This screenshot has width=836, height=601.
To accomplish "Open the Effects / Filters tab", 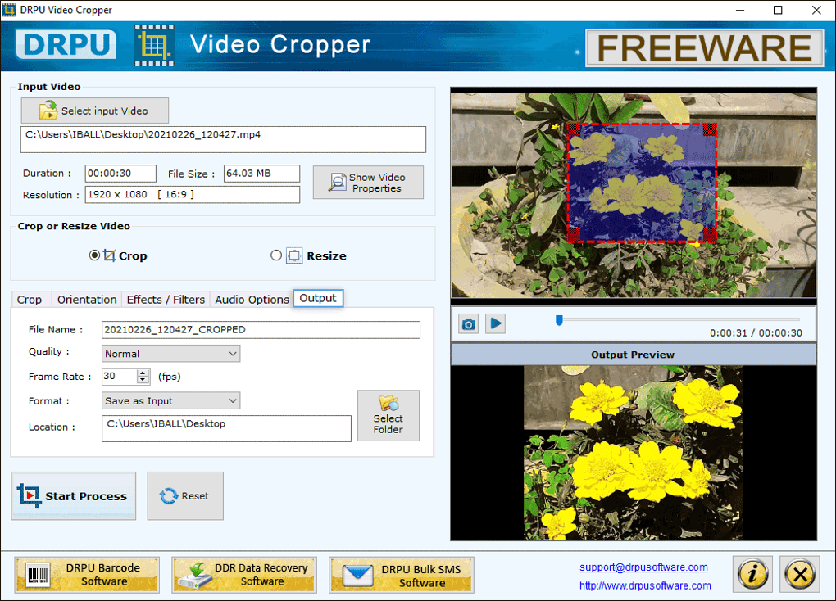I will pos(166,300).
